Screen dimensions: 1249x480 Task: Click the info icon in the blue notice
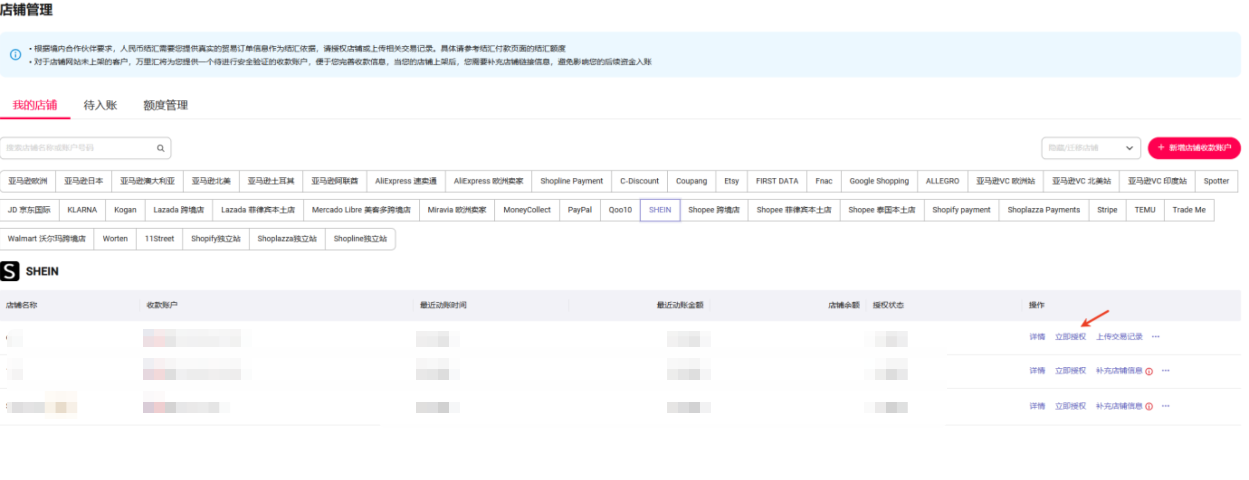15,55
